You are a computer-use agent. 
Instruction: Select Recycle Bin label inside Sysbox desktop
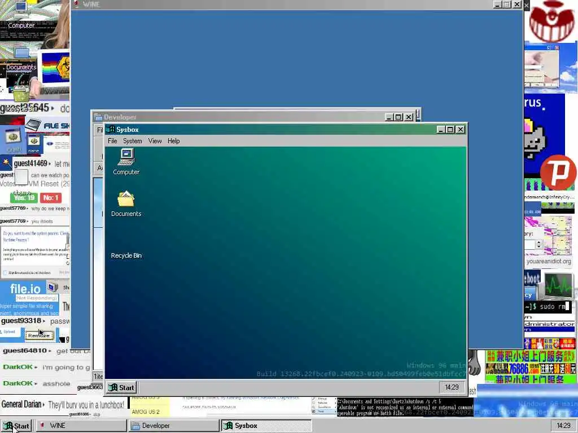click(x=126, y=255)
